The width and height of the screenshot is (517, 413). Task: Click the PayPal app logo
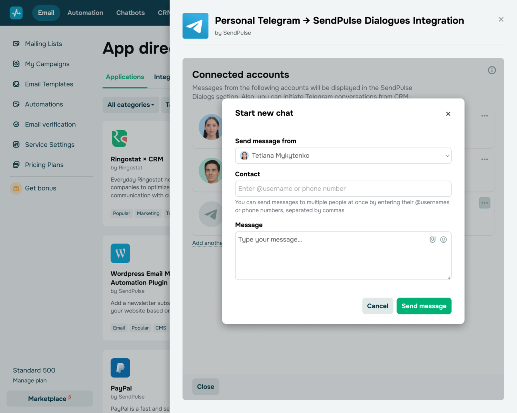(x=120, y=368)
